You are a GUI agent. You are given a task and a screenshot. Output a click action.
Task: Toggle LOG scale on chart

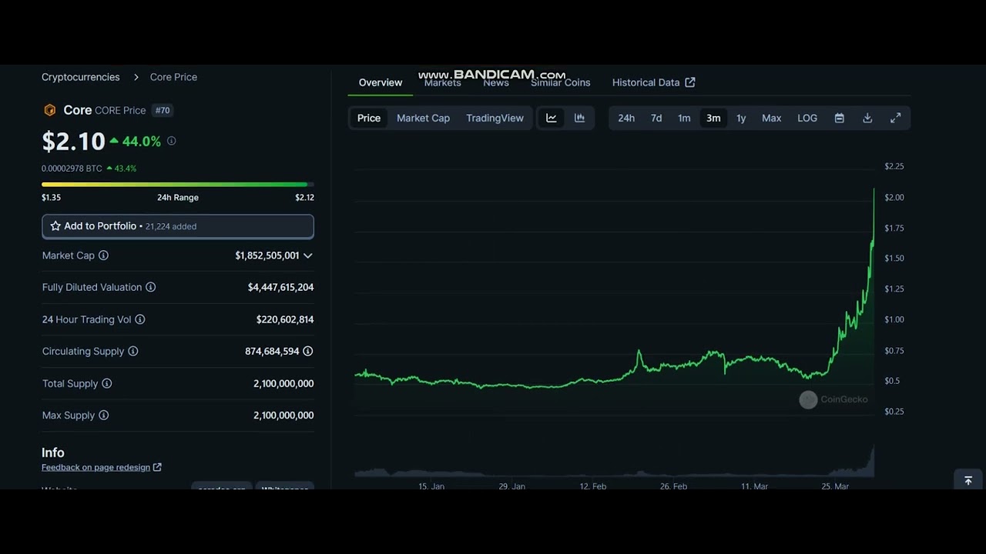point(807,118)
